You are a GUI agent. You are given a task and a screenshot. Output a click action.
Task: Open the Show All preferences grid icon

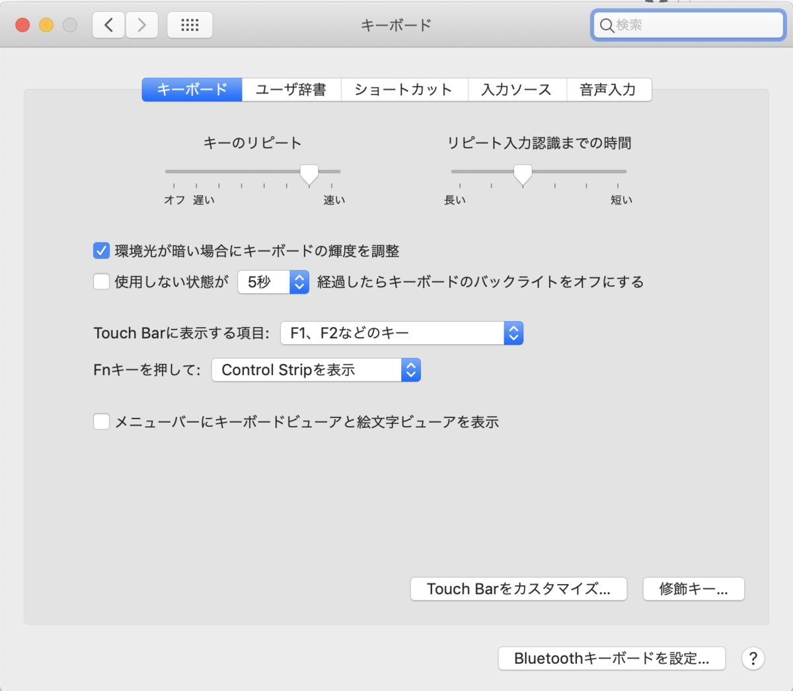point(190,24)
